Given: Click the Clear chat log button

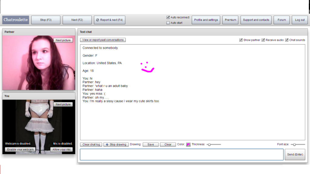Looking at the screenshot, I should point(91,145).
